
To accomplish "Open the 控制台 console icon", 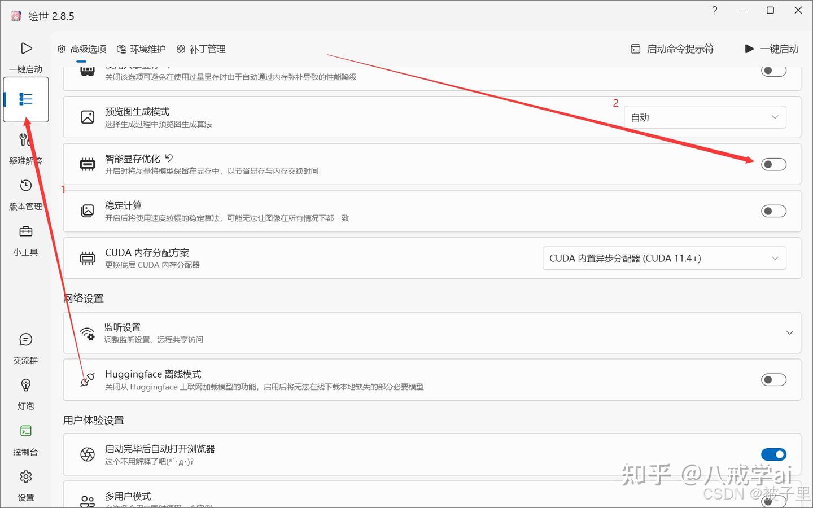I will (x=26, y=431).
